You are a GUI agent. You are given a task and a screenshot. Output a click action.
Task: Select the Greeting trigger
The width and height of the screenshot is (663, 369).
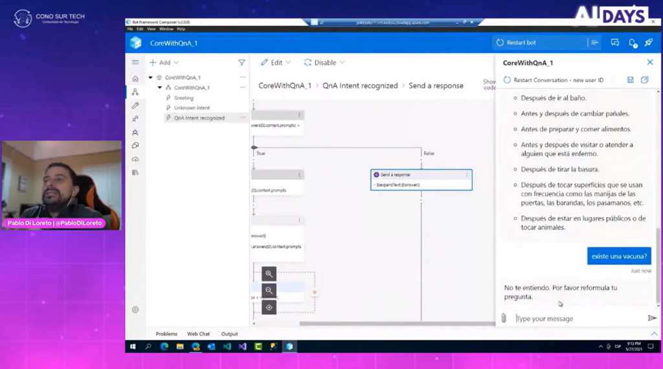(x=183, y=98)
